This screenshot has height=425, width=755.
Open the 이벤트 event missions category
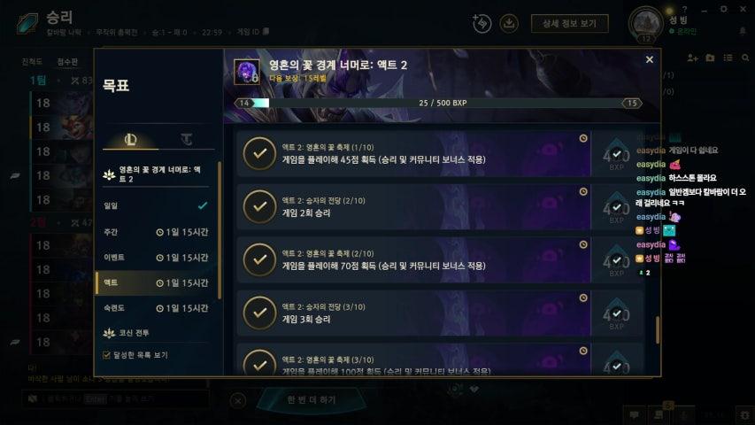pos(156,258)
